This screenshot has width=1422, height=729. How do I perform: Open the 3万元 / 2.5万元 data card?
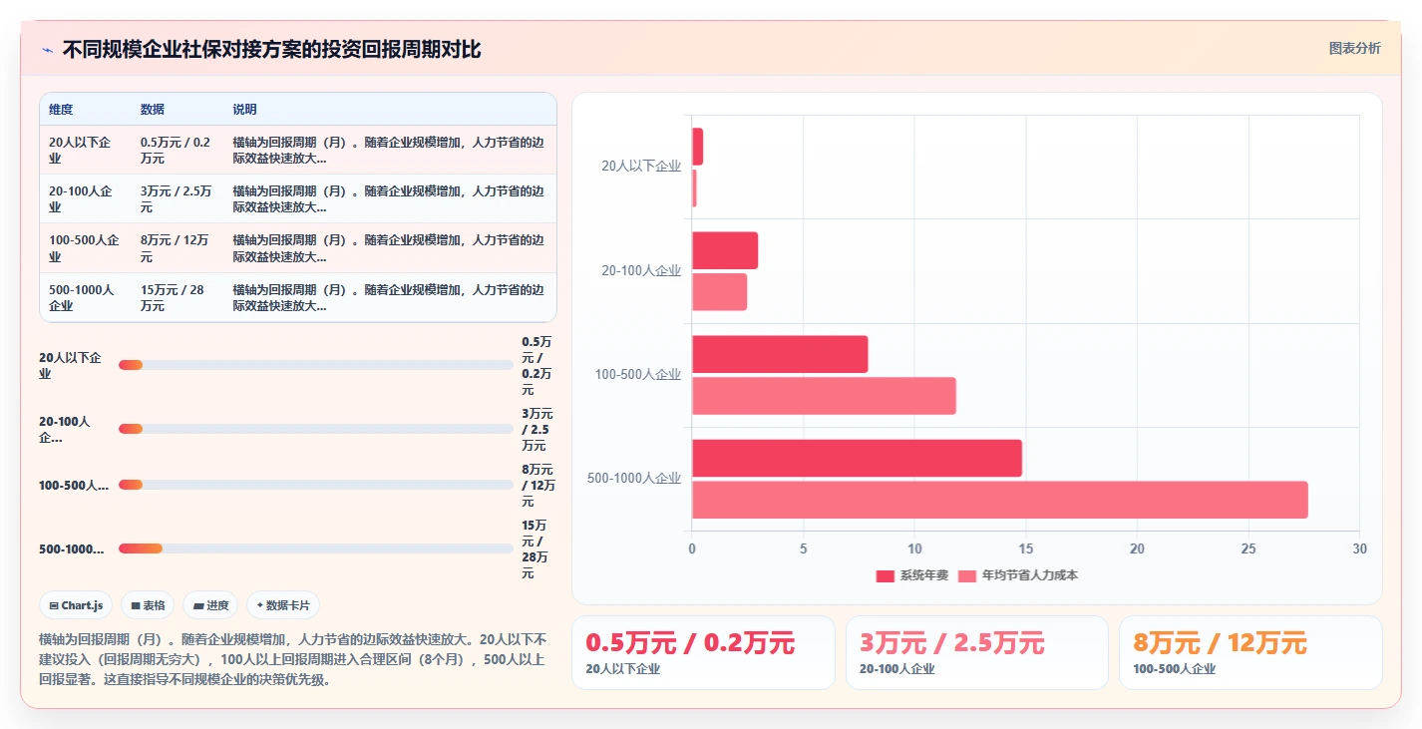pyautogui.click(x=977, y=652)
